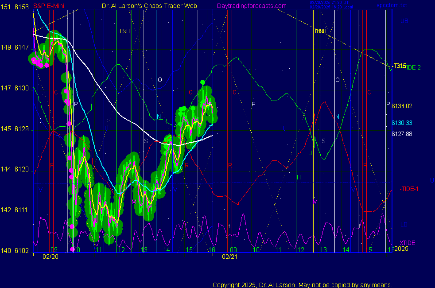Click the 6102 bottom price axis label

pos(22,251)
